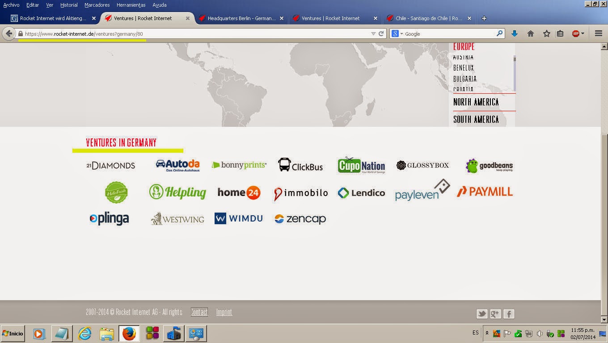Expand the SOUTH AMERICA region section

(476, 119)
